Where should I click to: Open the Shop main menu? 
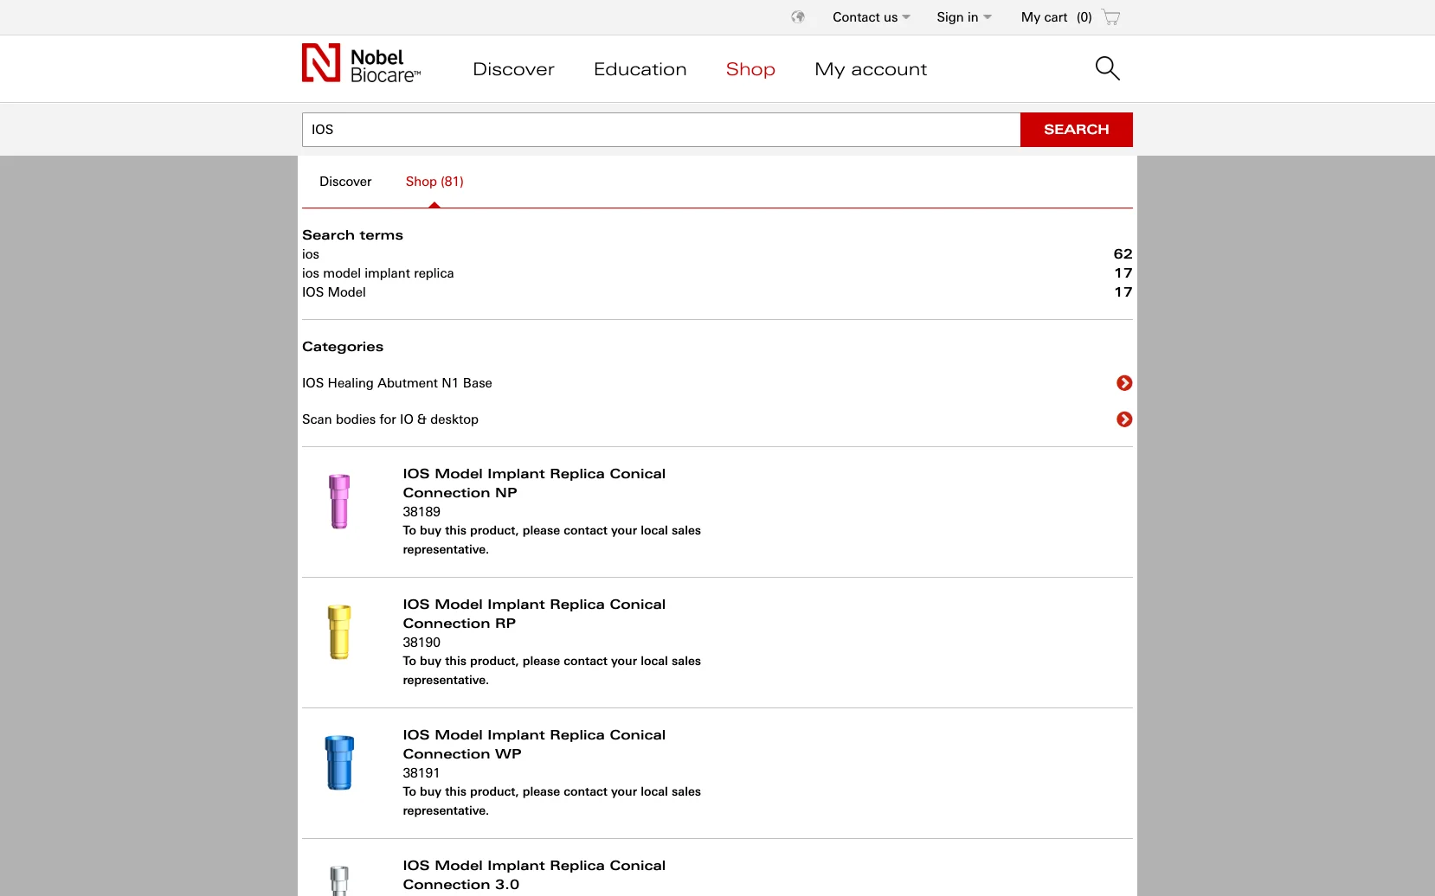tap(750, 69)
